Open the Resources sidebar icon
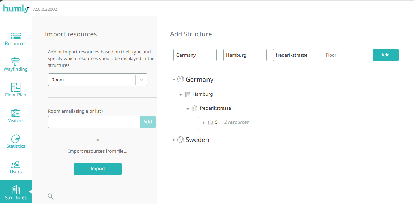The image size is (414, 204). (16, 36)
